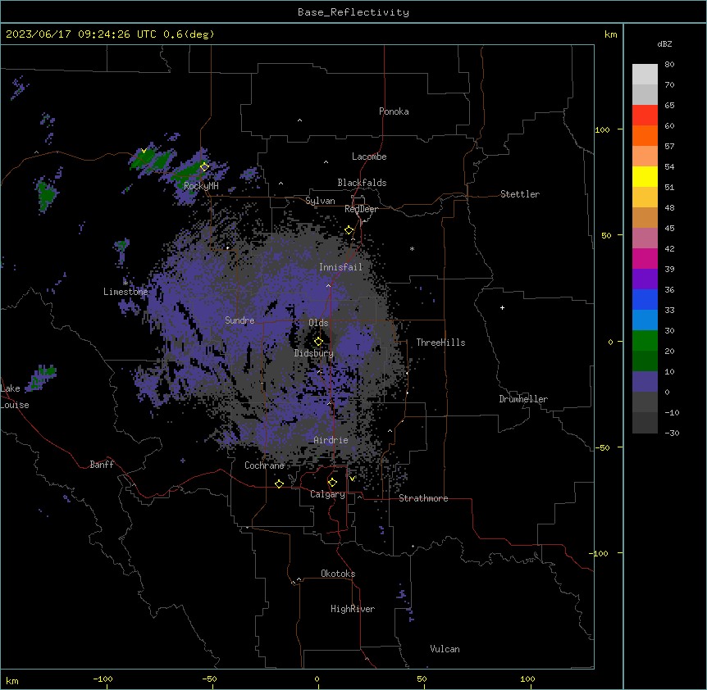Image resolution: width=707 pixels, height=690 pixels.
Task: Click the pink 45–42 dBZ swatch
Action: tap(645, 238)
